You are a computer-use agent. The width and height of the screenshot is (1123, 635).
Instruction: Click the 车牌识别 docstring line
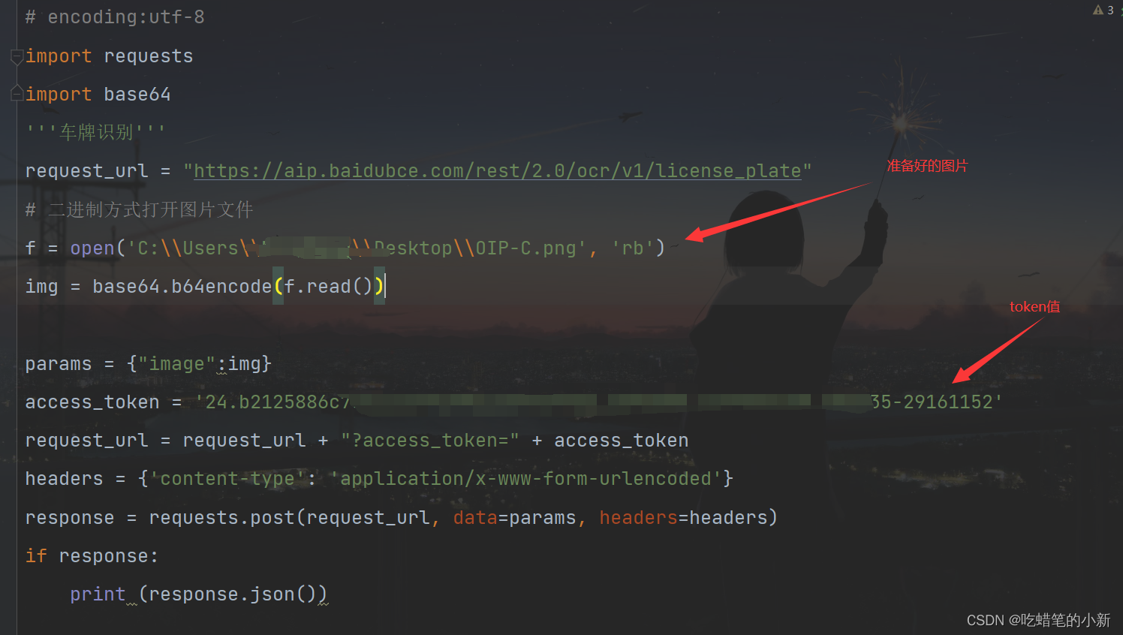[x=95, y=133]
